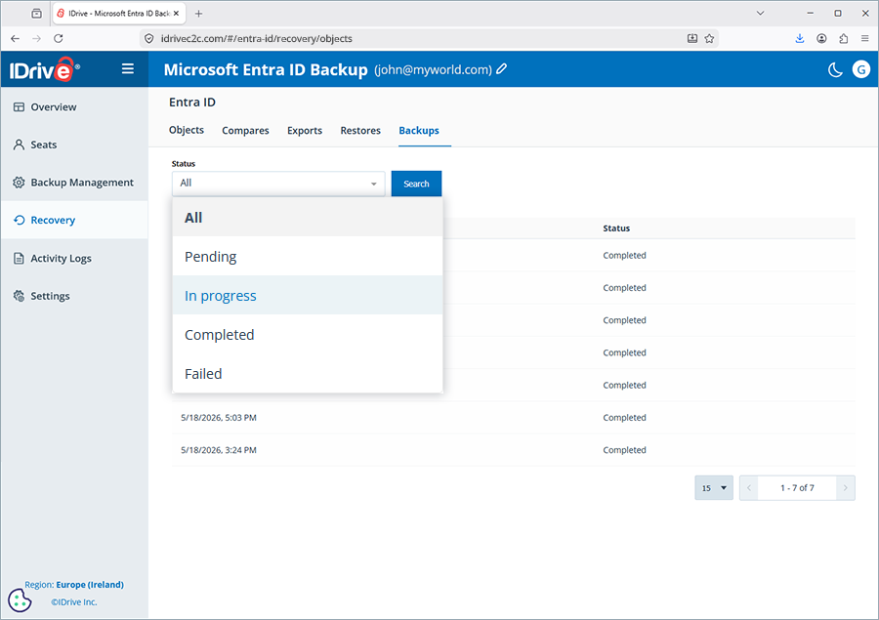Click the address bar URL

[256, 39]
